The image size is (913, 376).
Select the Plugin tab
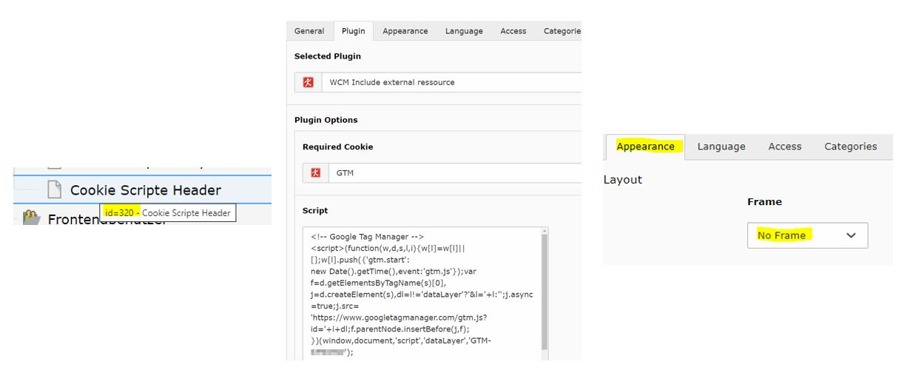click(354, 31)
